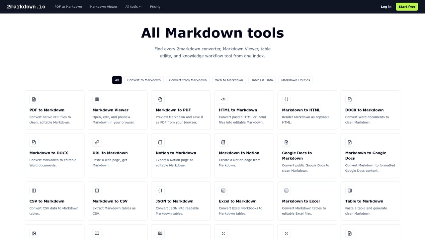Open the Pricing page link
Image resolution: width=425 pixels, height=239 pixels.
coord(155,7)
